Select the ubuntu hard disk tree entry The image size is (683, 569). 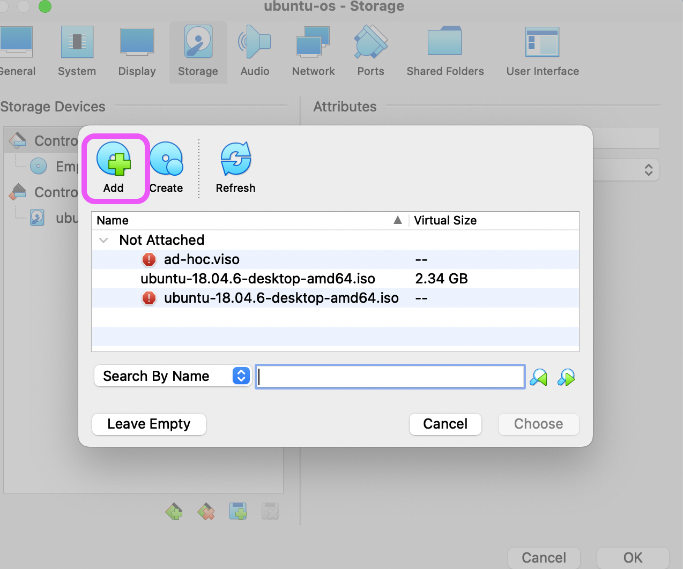[54, 218]
